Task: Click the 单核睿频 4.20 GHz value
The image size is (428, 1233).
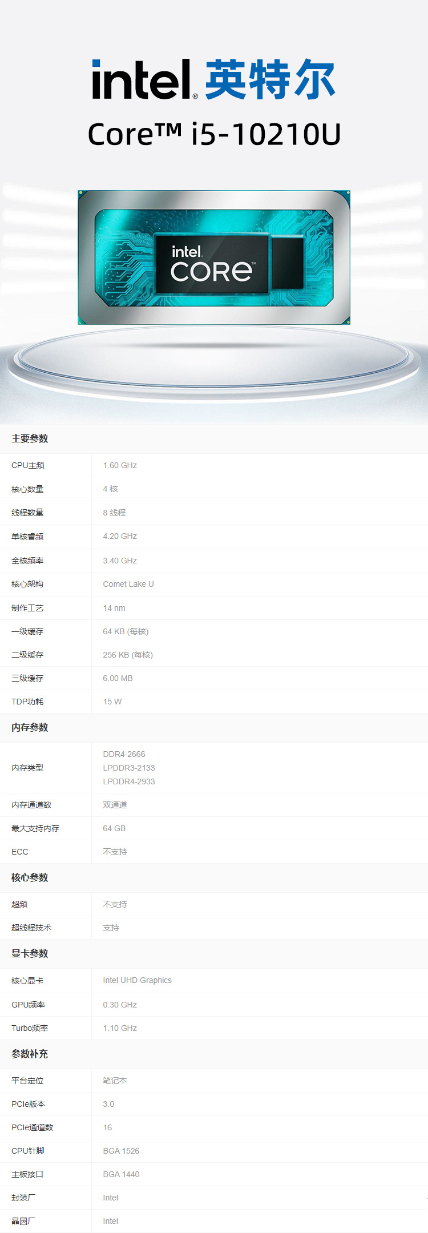Action: pos(120,536)
